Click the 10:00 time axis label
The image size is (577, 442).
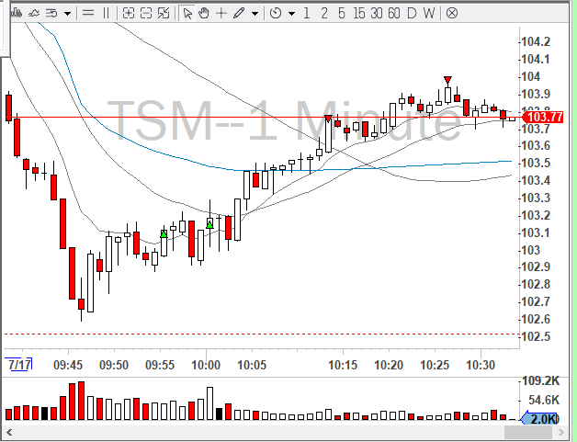pyautogui.click(x=206, y=365)
